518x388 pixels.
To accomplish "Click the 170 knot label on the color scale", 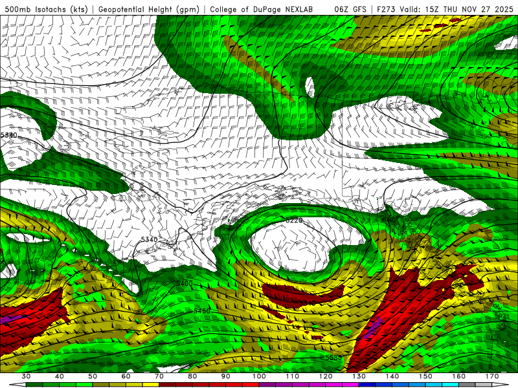I will click(x=492, y=376).
